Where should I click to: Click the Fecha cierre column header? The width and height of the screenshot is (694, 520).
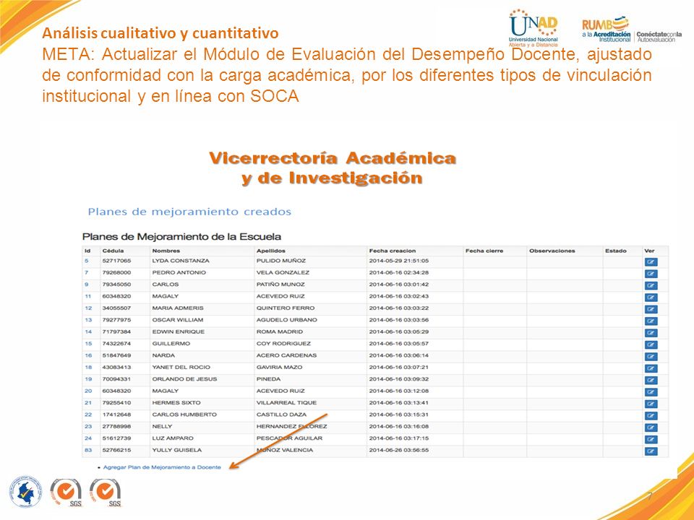pyautogui.click(x=484, y=251)
